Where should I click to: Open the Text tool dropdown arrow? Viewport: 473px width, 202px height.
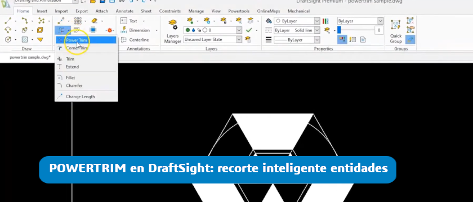(144, 21)
